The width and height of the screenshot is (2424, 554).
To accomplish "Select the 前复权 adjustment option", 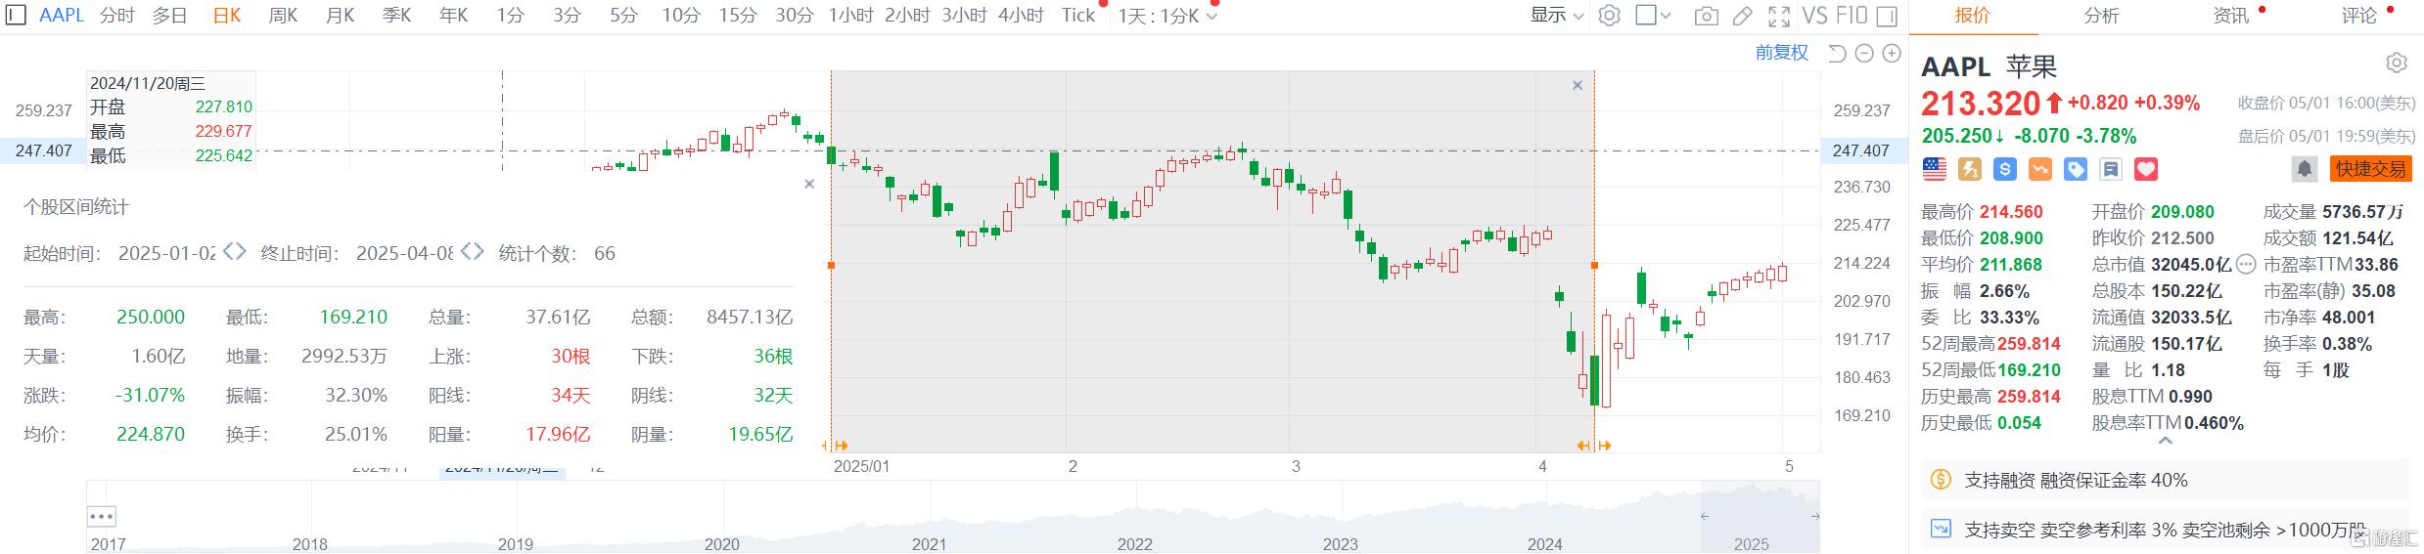I will [1782, 53].
